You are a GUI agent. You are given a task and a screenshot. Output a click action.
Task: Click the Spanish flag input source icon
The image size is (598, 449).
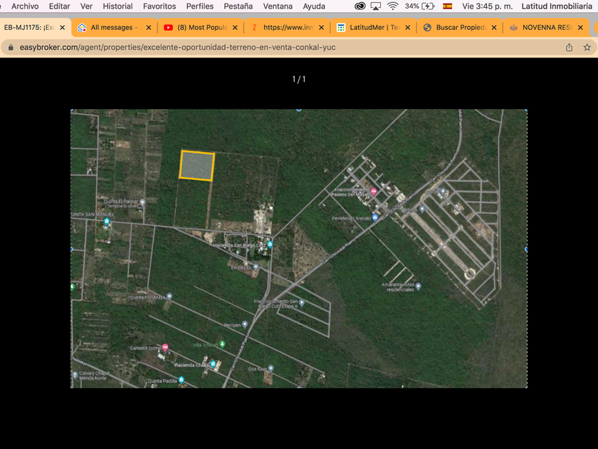[x=448, y=6]
